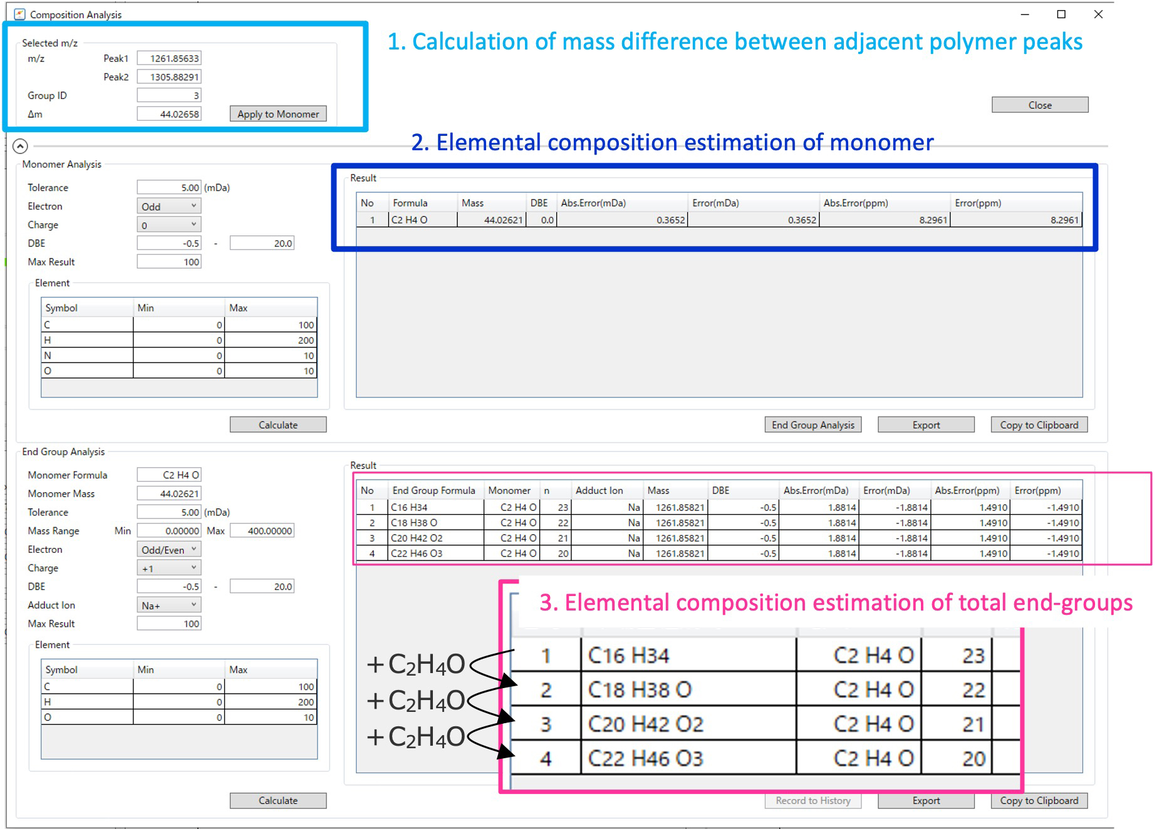Open the Adduct Ion dropdown showing Na+

(168, 605)
